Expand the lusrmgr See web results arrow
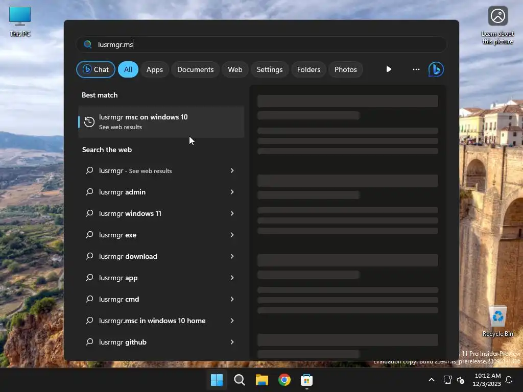The width and height of the screenshot is (523, 392). [232, 170]
